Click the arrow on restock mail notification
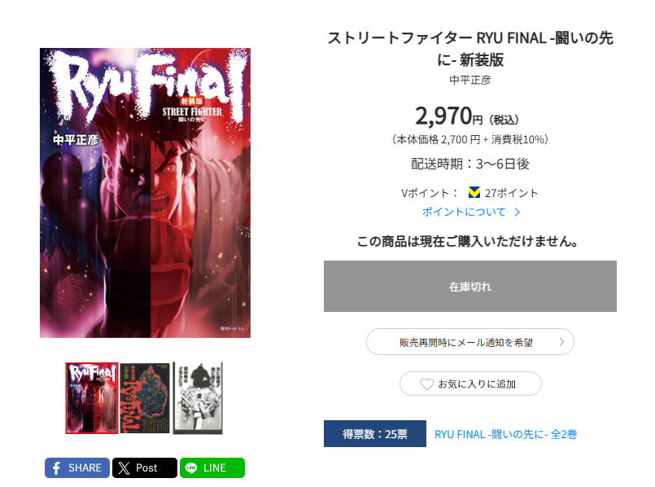The height and width of the screenshot is (487, 655). click(561, 341)
